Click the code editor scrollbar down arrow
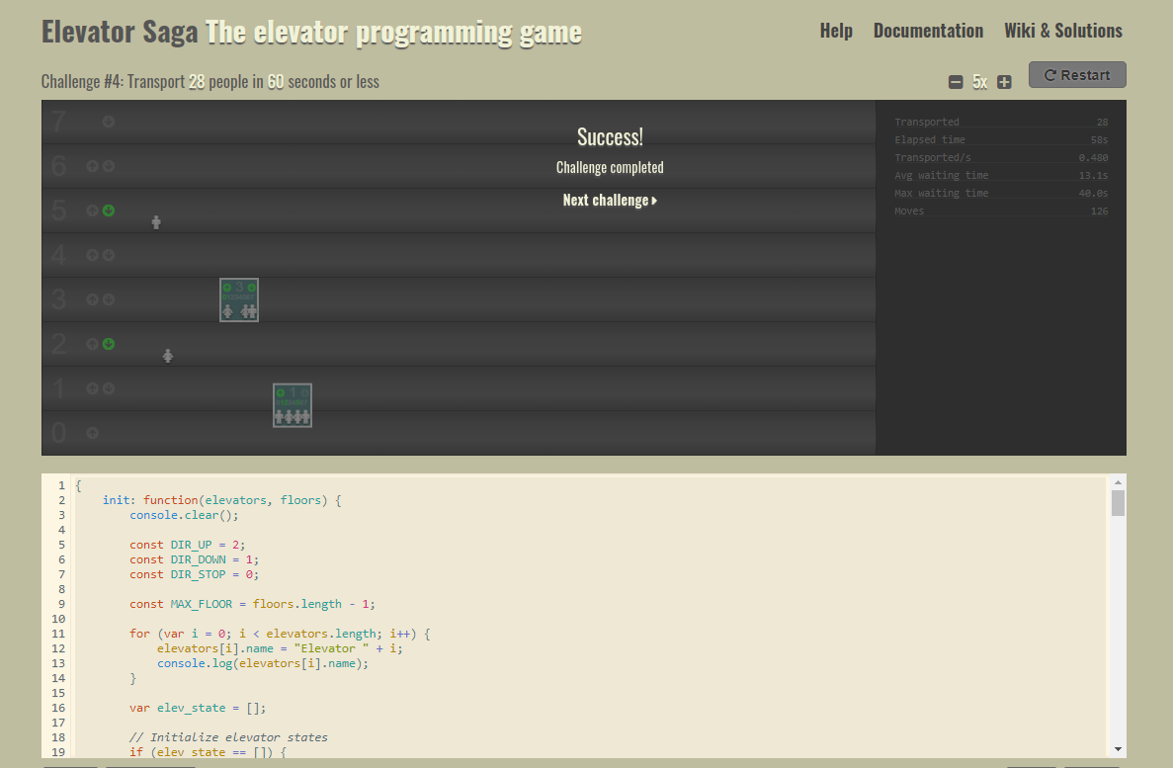The width and height of the screenshot is (1173, 768). [x=1118, y=749]
